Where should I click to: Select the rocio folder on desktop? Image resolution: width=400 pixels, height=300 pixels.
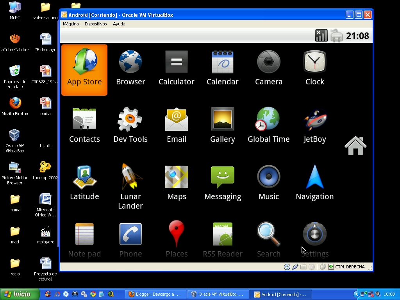15,267
